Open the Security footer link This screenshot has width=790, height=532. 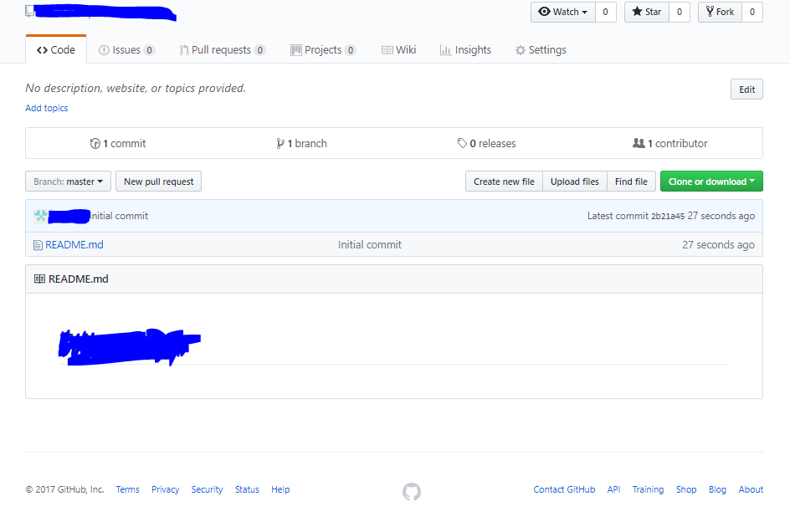[207, 489]
